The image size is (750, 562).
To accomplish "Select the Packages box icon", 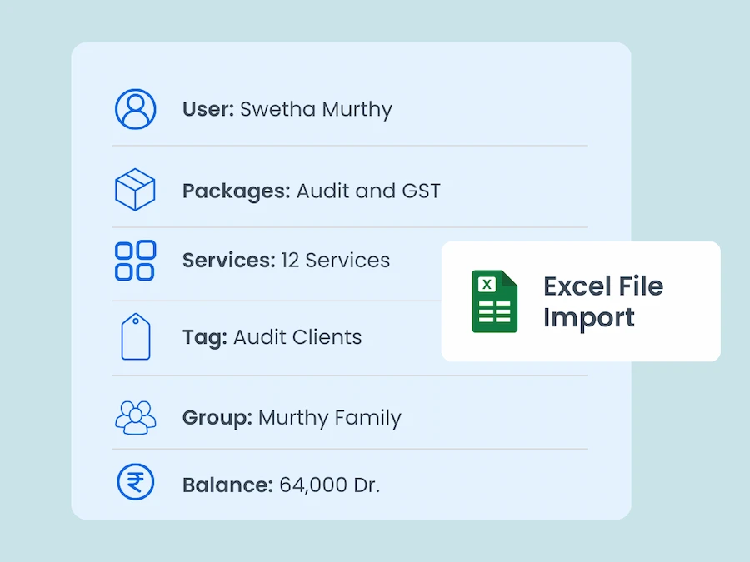I will [134, 189].
